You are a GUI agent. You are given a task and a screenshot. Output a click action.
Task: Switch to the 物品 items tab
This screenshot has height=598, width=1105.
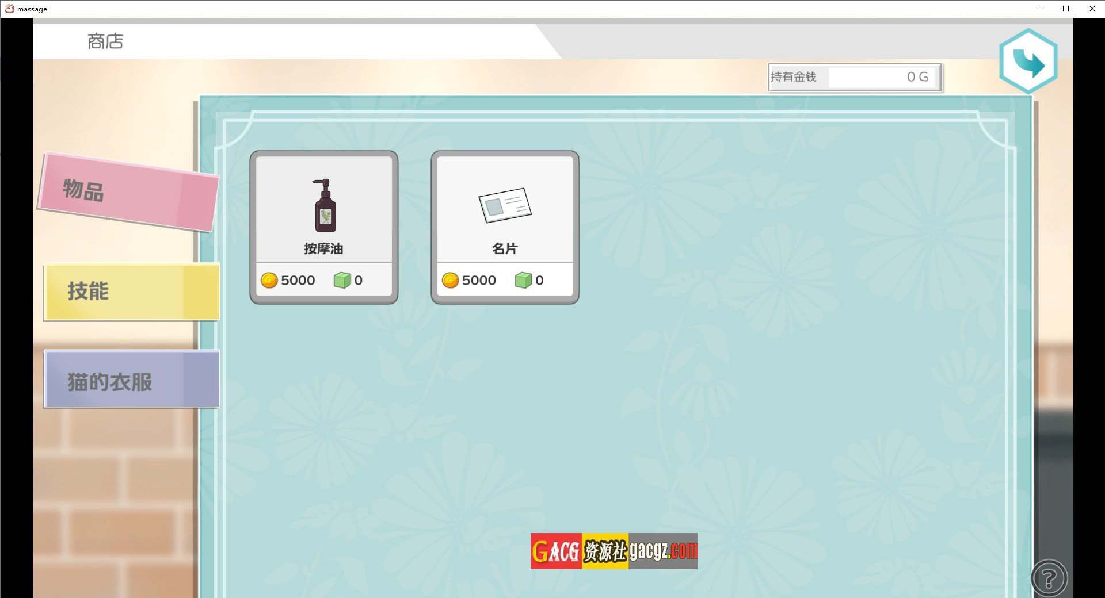[128, 191]
